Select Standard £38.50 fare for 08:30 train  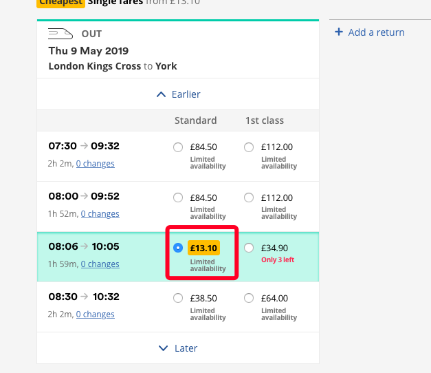coord(178,298)
